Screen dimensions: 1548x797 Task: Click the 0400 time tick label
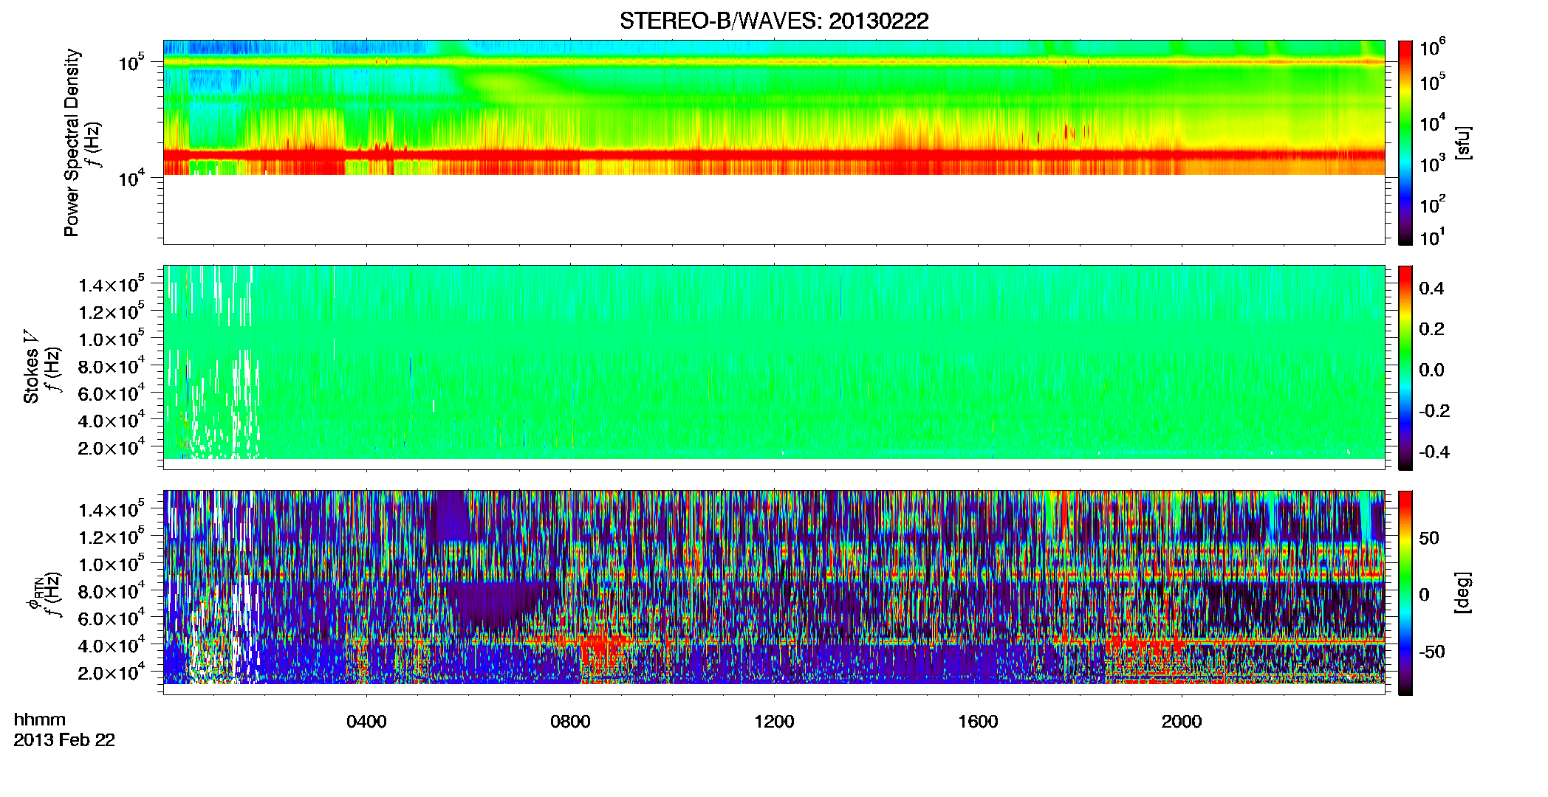click(366, 722)
